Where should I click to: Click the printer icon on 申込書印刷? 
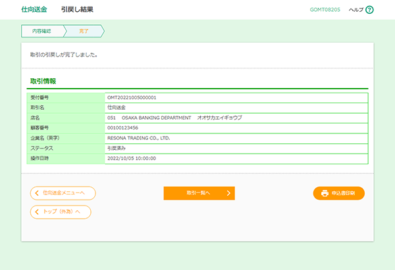pos(325,193)
